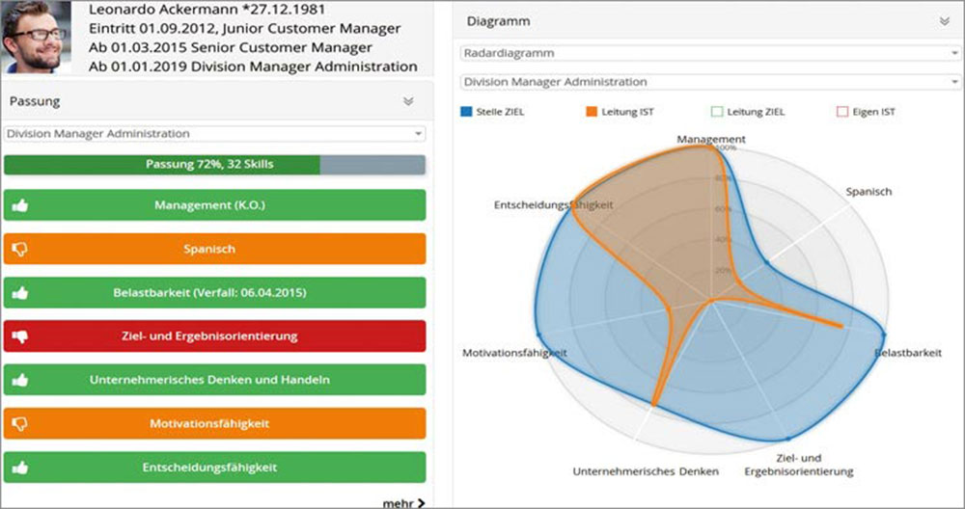Click thumbs-up icon on Management (K.O.) row
This screenshot has width=965, height=509.
click(19, 205)
